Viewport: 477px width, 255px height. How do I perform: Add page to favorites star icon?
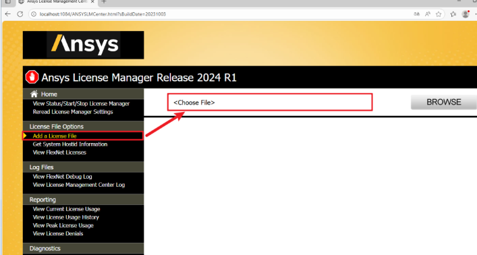point(439,14)
